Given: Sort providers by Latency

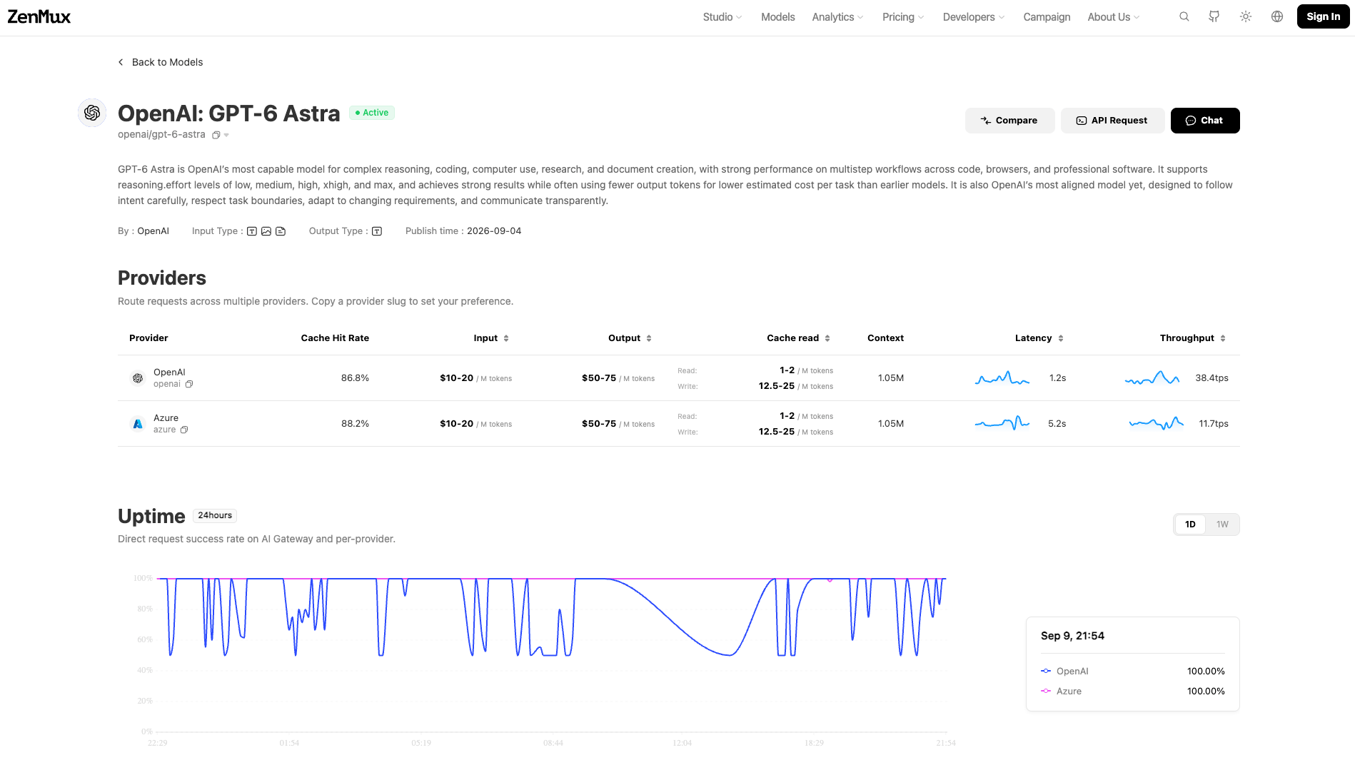Looking at the screenshot, I should pyautogui.click(x=1061, y=338).
